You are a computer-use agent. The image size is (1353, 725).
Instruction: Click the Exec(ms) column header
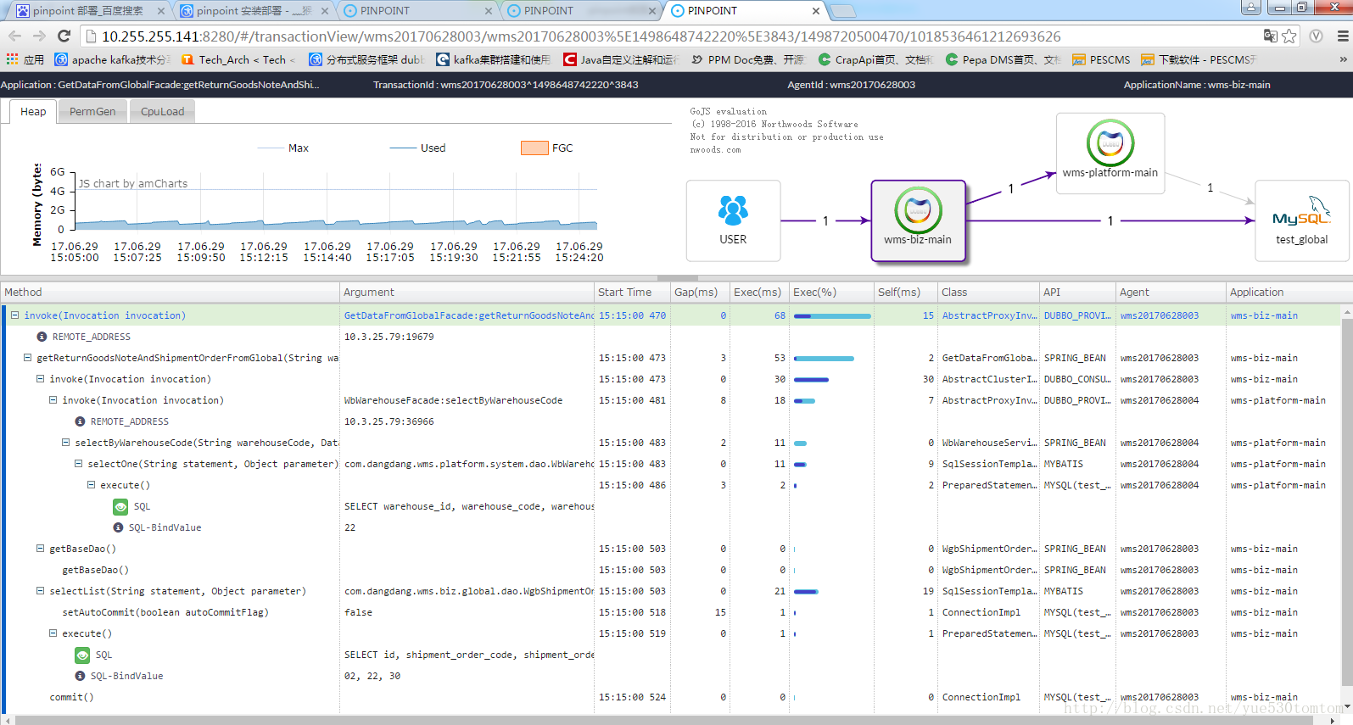[759, 292]
